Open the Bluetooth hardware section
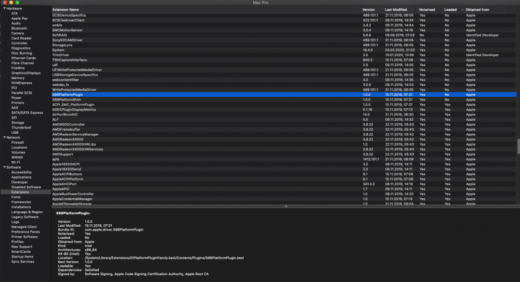This screenshot has width=520, height=282. (x=19, y=29)
